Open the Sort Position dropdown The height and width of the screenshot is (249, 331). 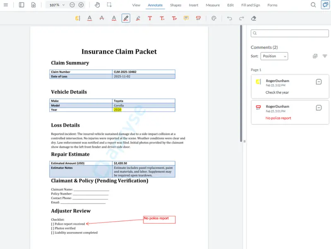(274, 56)
